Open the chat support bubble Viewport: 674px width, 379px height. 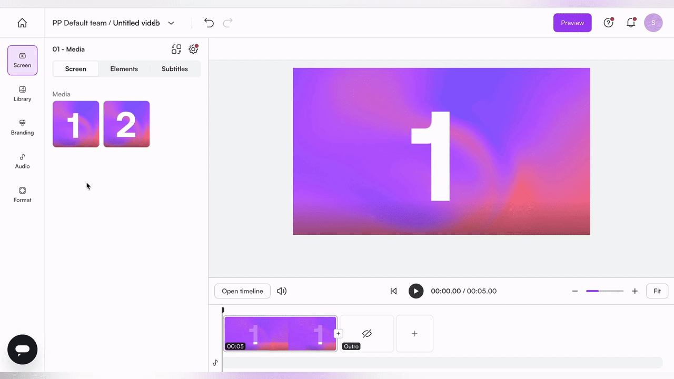tap(22, 350)
